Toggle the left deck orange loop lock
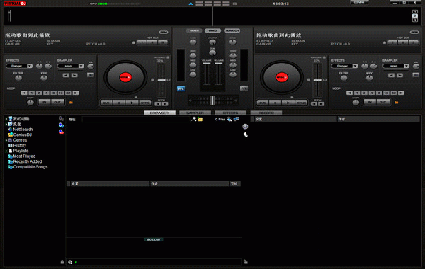The height and width of the screenshot is (269, 425). coord(71,102)
